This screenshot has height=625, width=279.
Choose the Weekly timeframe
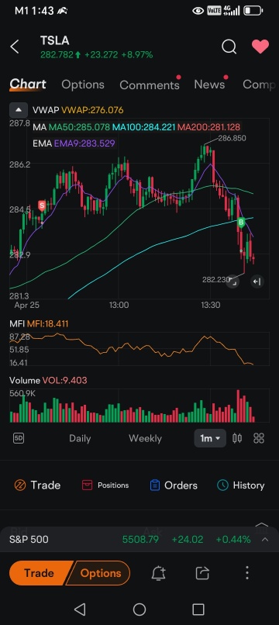[x=145, y=438]
